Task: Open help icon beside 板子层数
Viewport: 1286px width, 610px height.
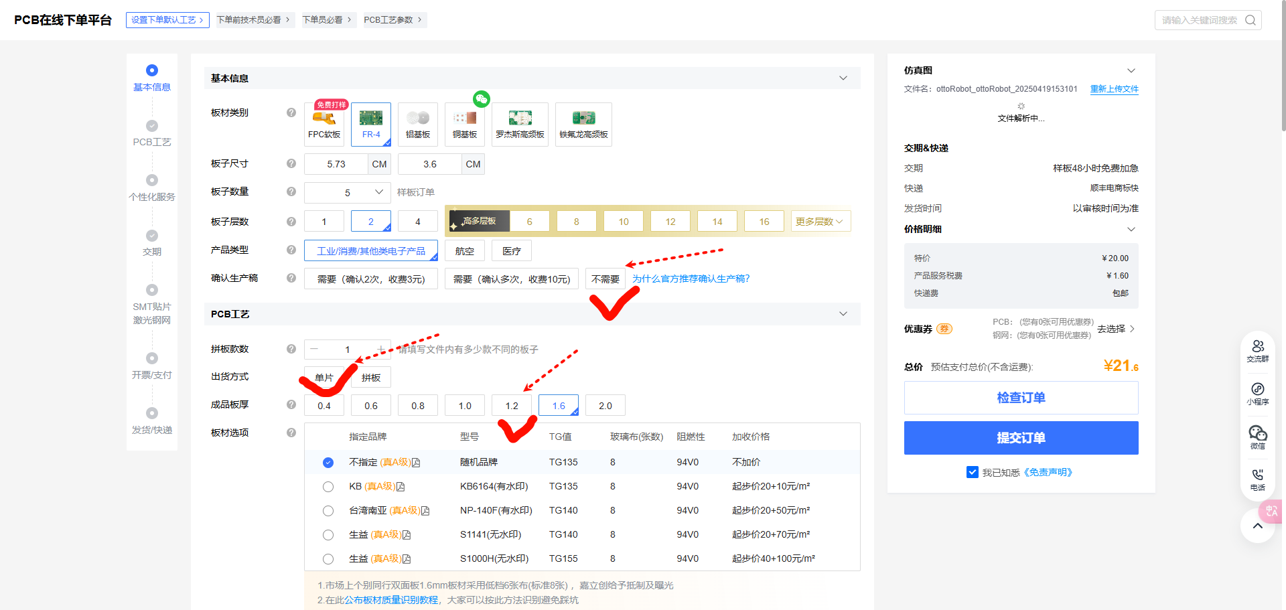Action: point(291,221)
